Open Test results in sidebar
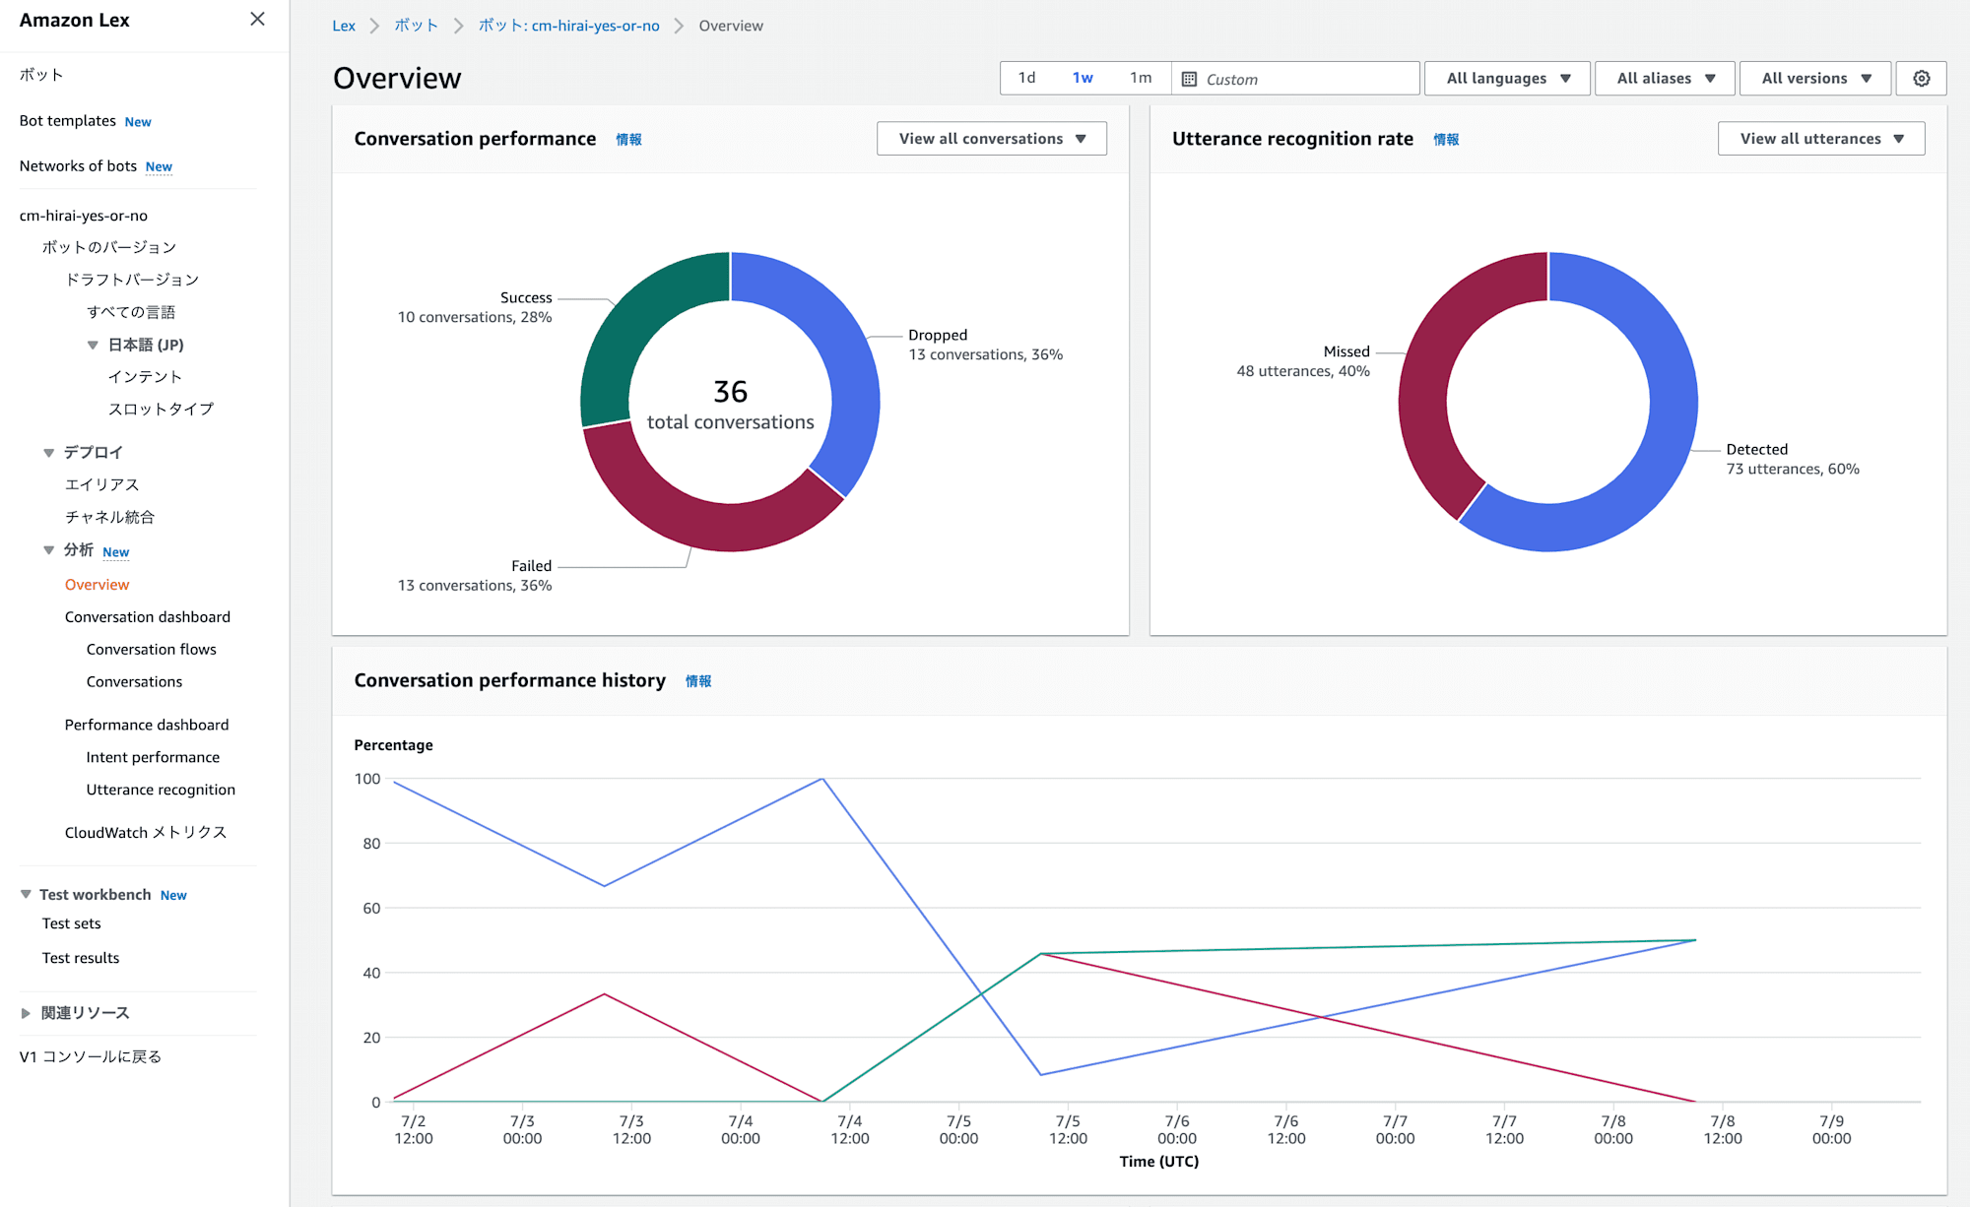The width and height of the screenshot is (1970, 1207). (81, 958)
